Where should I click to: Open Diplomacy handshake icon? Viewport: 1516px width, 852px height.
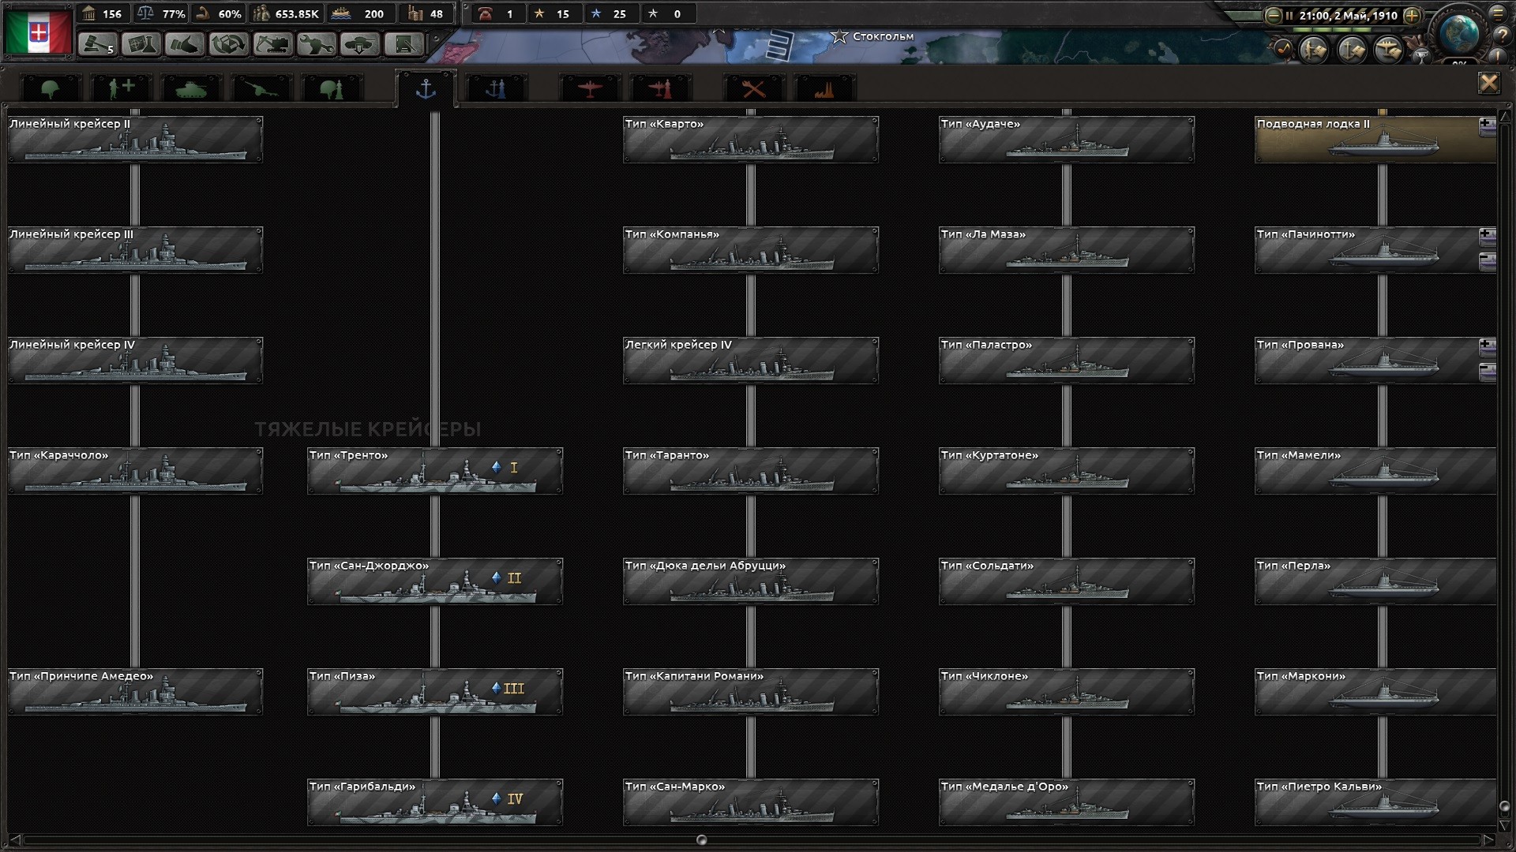click(185, 45)
